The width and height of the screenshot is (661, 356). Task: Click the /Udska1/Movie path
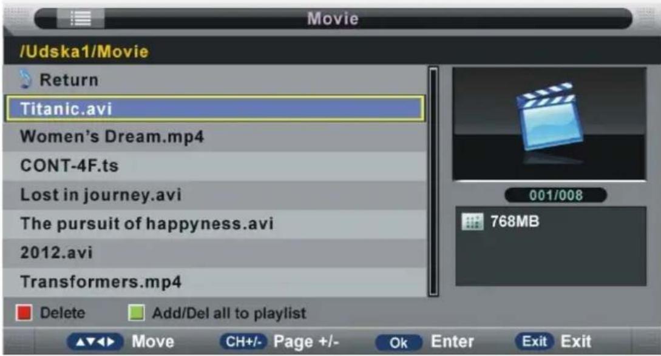pyautogui.click(x=84, y=52)
